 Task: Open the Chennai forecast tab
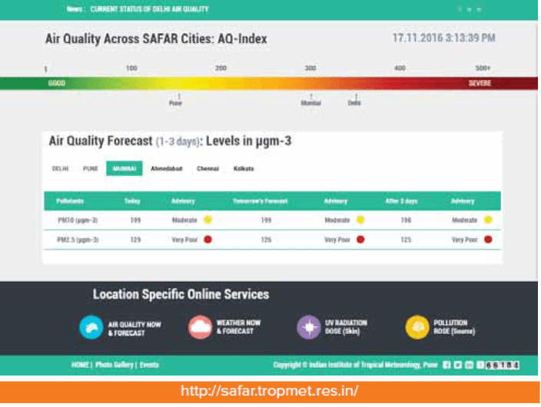click(x=207, y=168)
